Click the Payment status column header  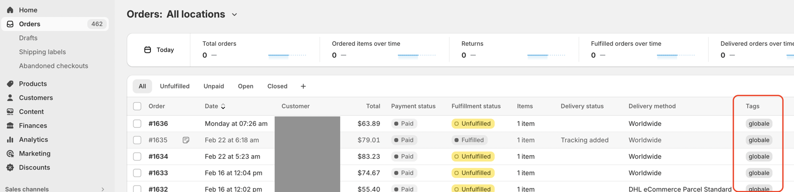pos(413,106)
